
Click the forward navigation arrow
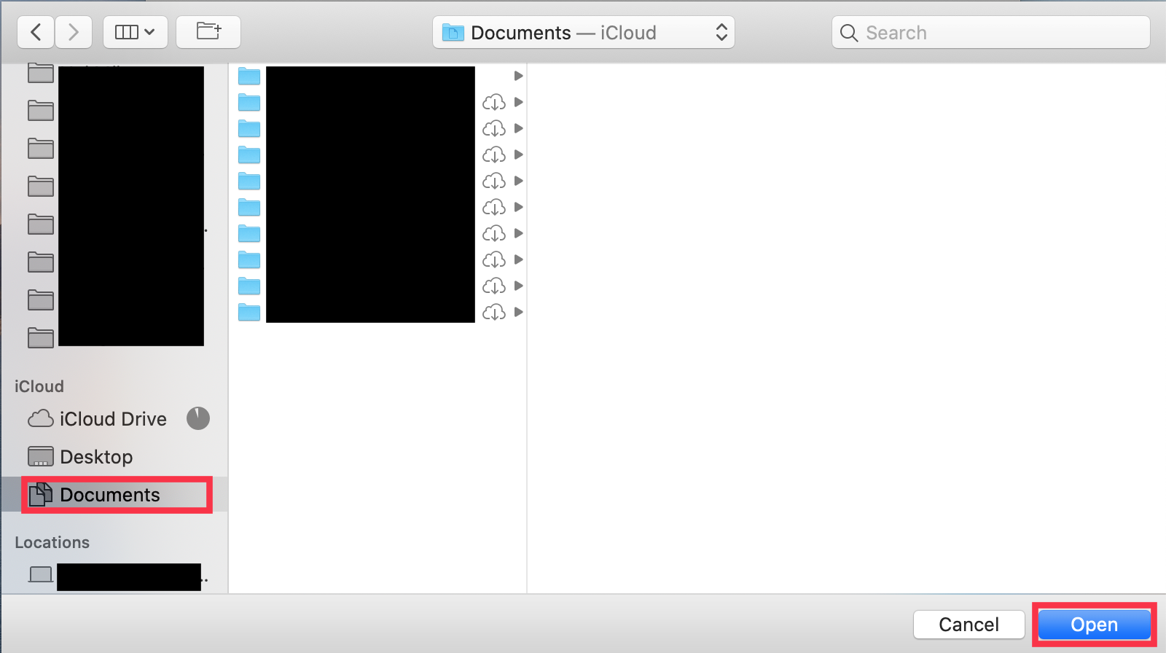click(x=74, y=33)
